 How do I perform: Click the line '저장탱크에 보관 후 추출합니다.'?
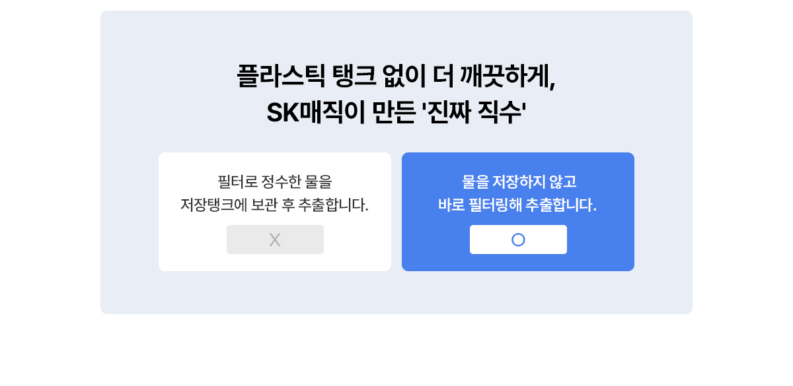tap(275, 205)
